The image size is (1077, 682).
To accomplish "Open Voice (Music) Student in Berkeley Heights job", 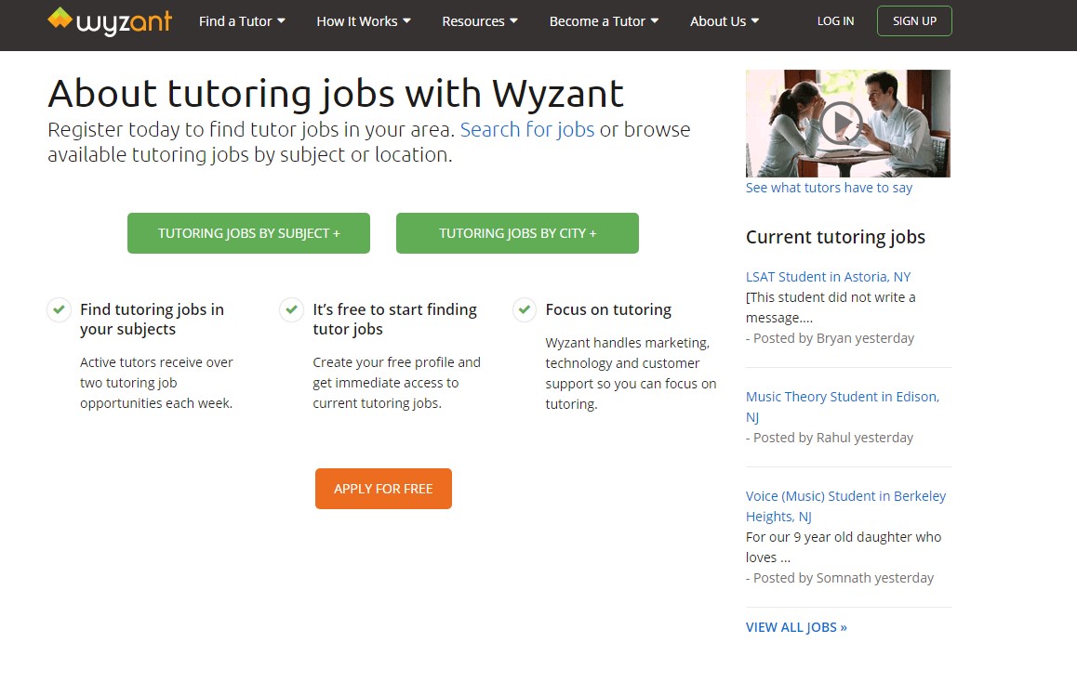I will 845,506.
